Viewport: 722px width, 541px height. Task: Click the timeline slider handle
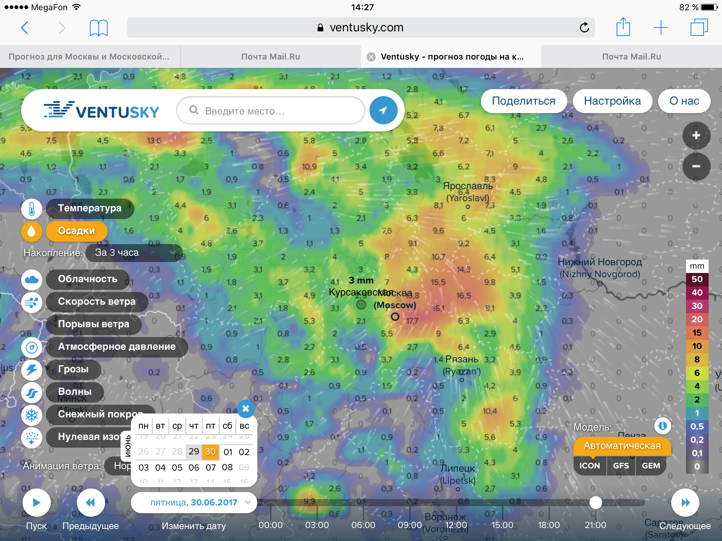click(595, 502)
